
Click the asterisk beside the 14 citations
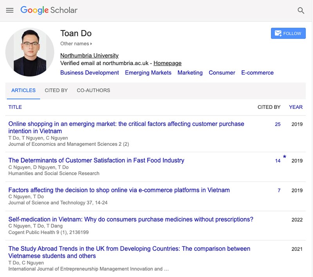point(284,157)
